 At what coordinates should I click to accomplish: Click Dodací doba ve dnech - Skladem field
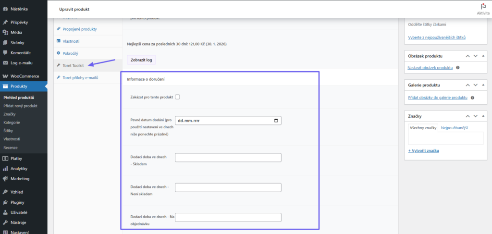[x=228, y=158]
